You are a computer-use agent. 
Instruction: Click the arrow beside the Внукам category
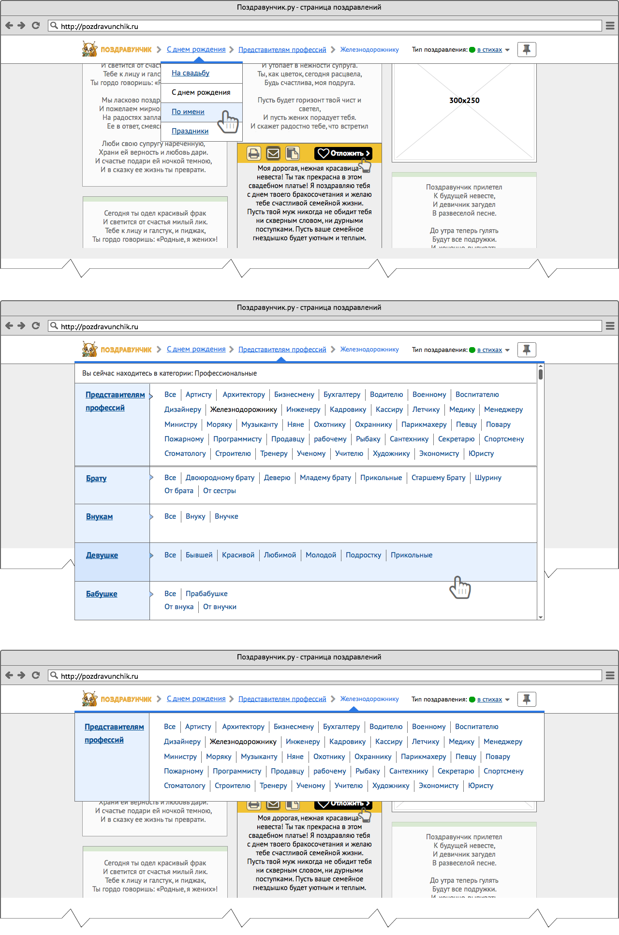tap(151, 516)
